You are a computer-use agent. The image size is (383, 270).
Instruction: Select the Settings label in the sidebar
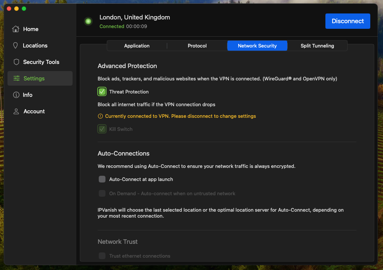point(34,79)
